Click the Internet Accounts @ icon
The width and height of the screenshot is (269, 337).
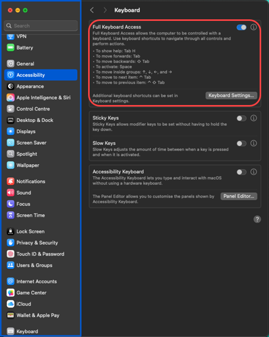pyautogui.click(x=10, y=281)
